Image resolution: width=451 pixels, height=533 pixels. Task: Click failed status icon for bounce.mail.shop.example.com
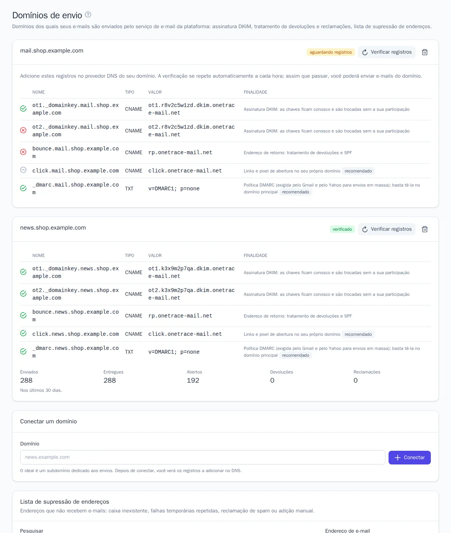tap(23, 152)
